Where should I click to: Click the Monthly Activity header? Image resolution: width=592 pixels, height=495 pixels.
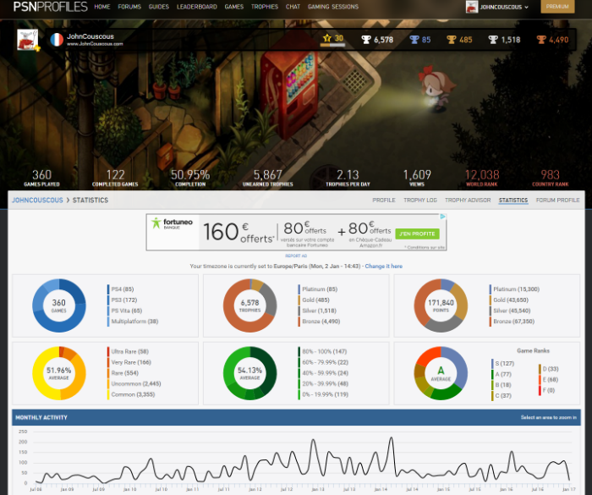296,417
